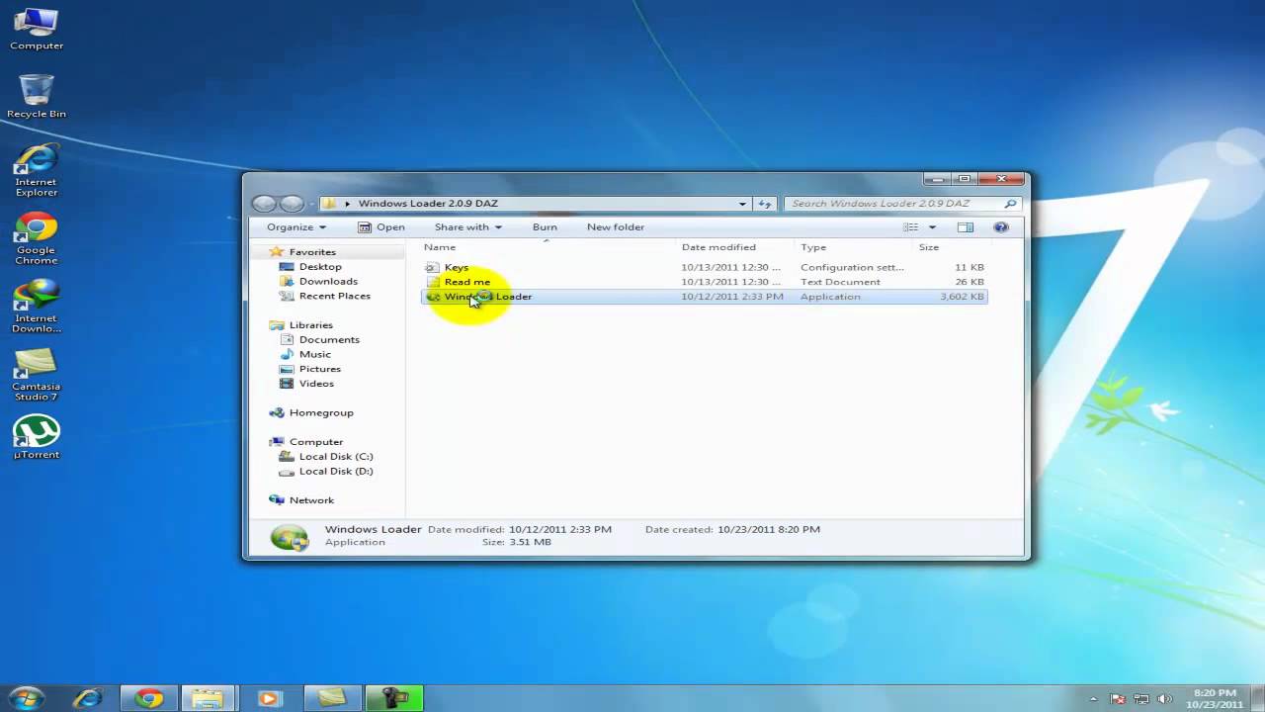
Task: Open the Camtasia recorder taskbar button
Action: tap(394, 698)
